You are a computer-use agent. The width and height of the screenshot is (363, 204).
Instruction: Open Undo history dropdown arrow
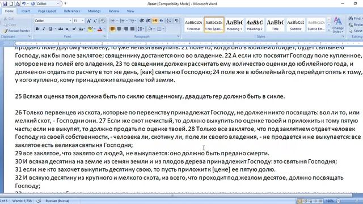(28, 4)
